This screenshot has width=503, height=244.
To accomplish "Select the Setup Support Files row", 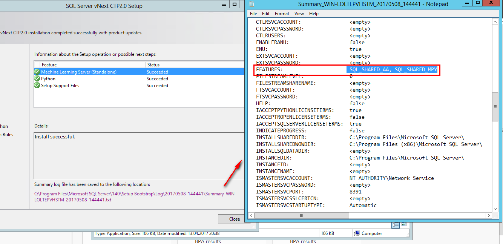I will tap(139, 86).
